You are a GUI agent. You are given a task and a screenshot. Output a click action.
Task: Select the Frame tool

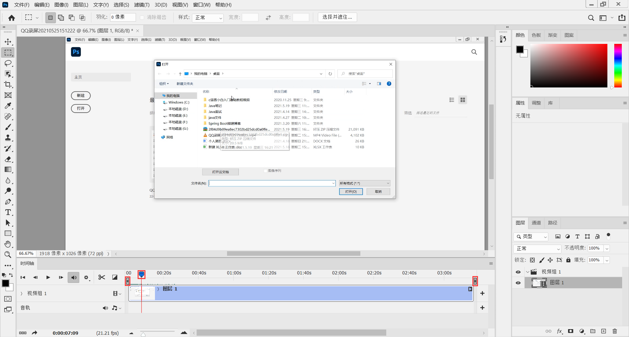click(8, 95)
